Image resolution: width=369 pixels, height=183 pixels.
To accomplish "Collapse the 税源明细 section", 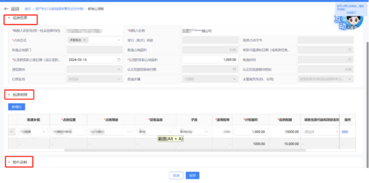I will 9,95.
